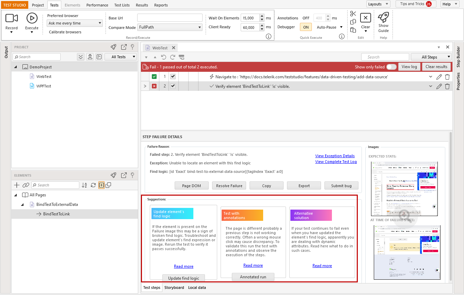Click the Paste icon in Edit group

(353, 30)
